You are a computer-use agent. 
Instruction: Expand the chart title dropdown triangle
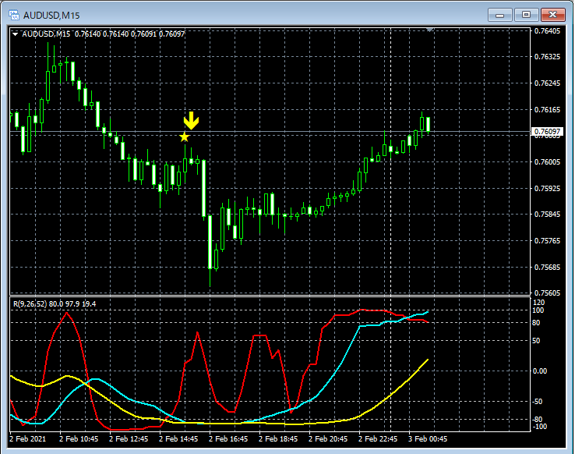click(x=15, y=34)
